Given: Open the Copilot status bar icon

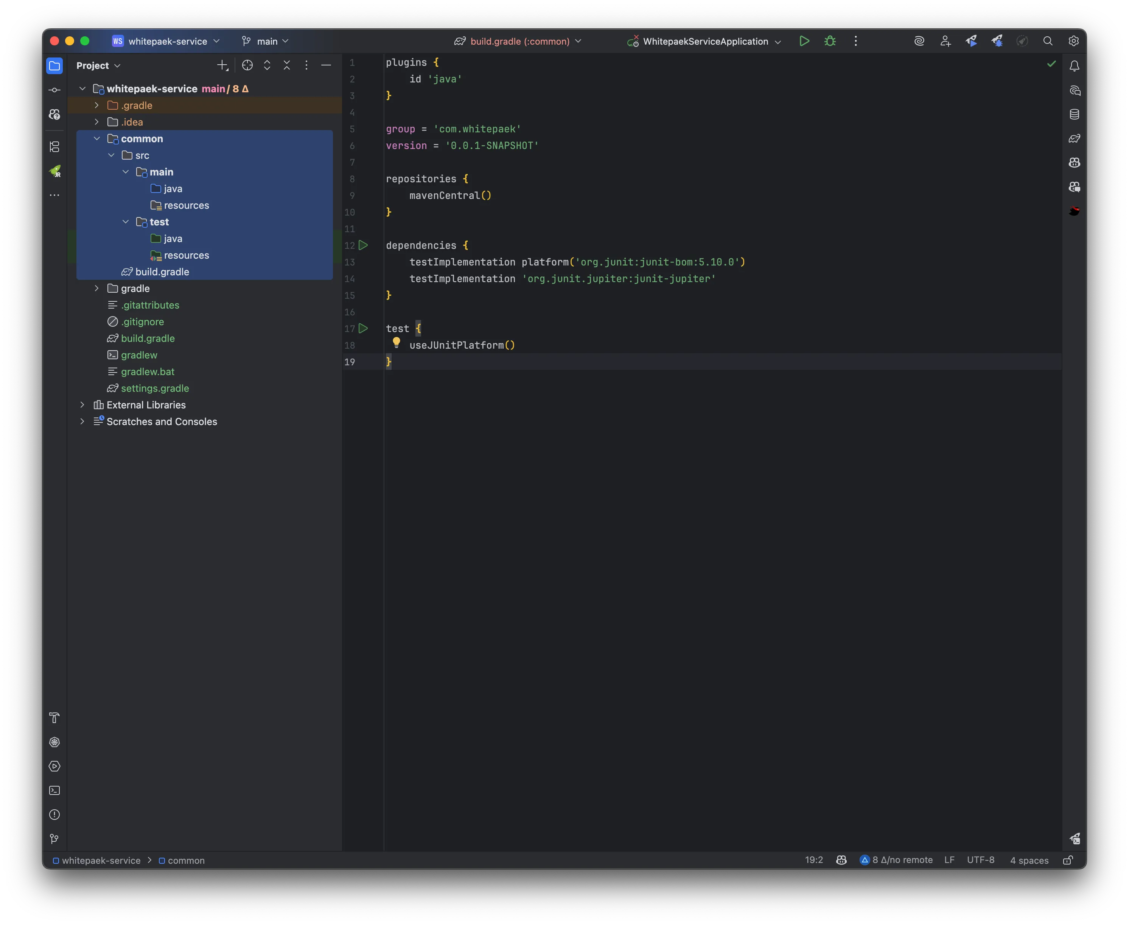Looking at the screenshot, I should [x=841, y=860].
